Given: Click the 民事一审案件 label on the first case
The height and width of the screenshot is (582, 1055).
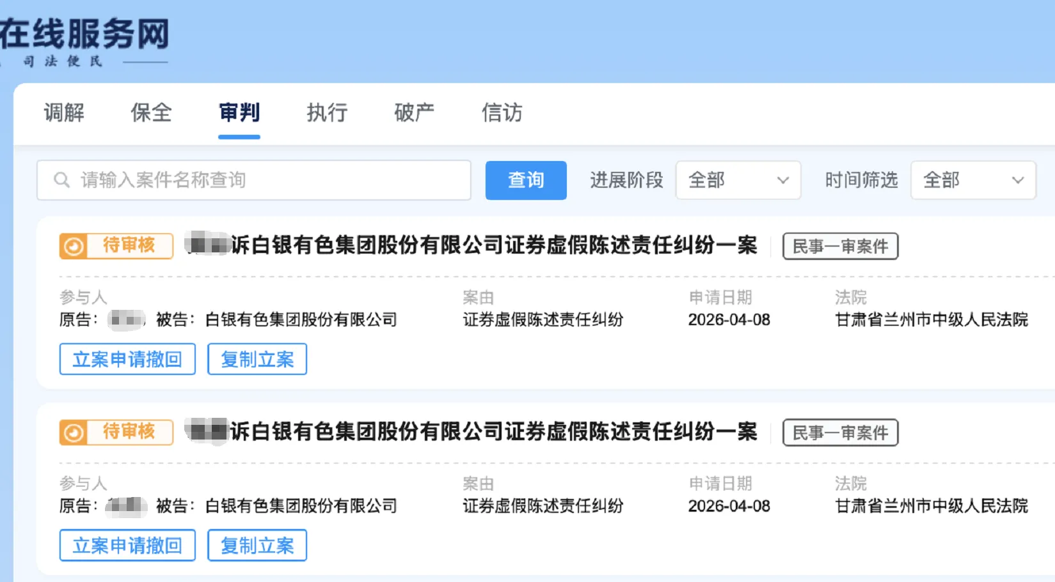Looking at the screenshot, I should (x=840, y=246).
